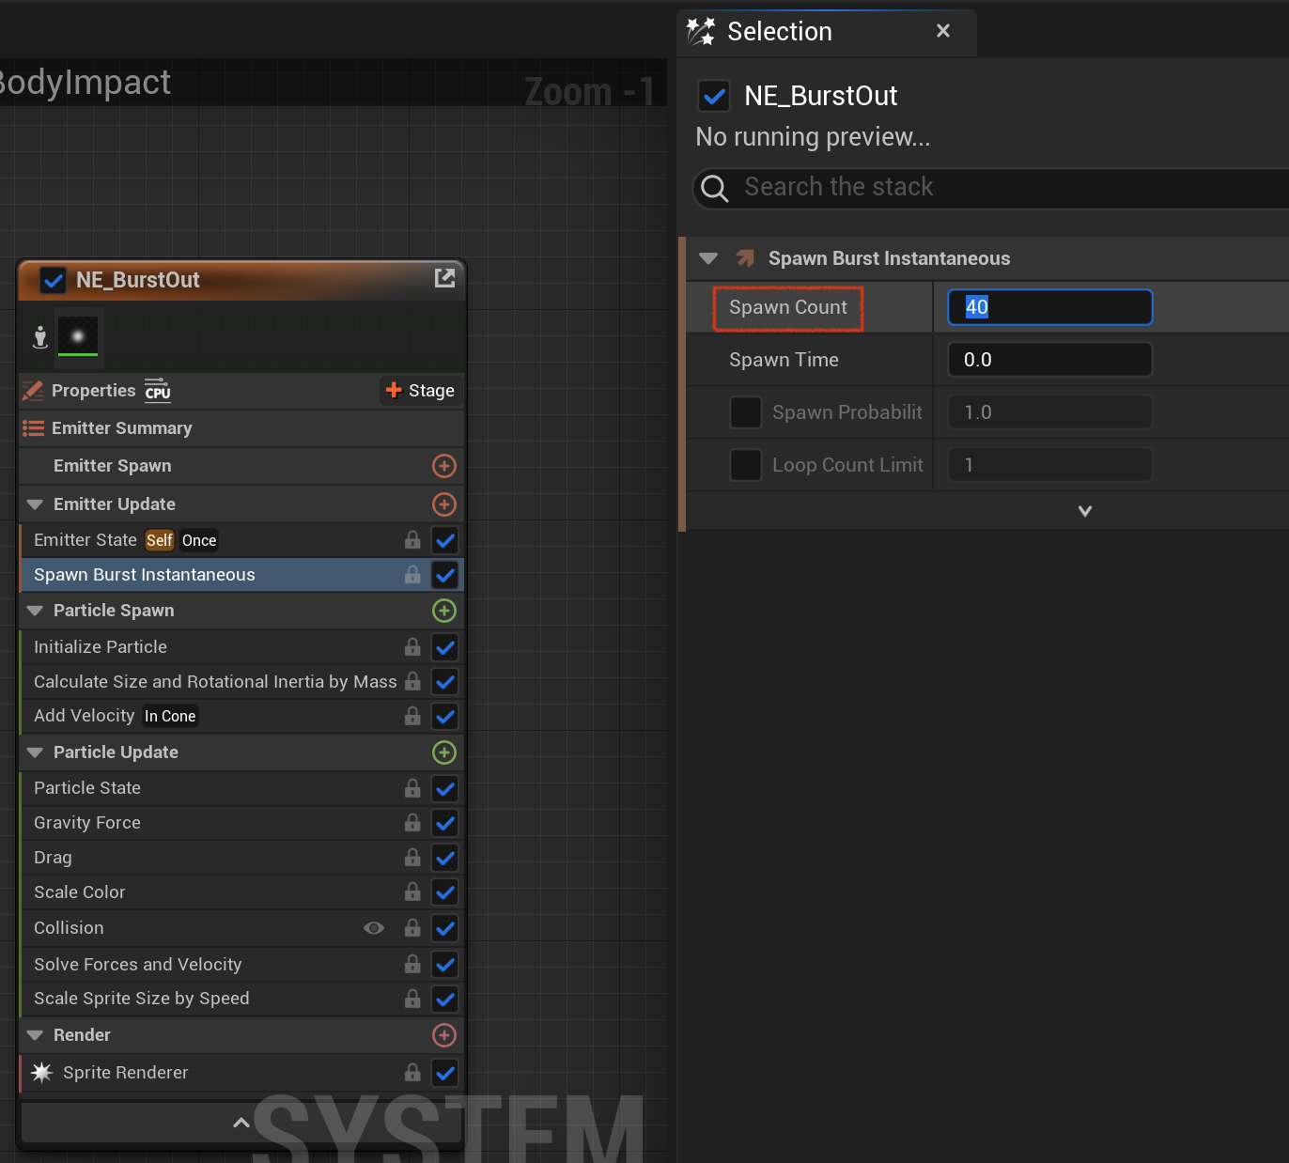Click lock icon on Spawn Burst Instantaneous row
This screenshot has height=1163, width=1289.
(412, 574)
